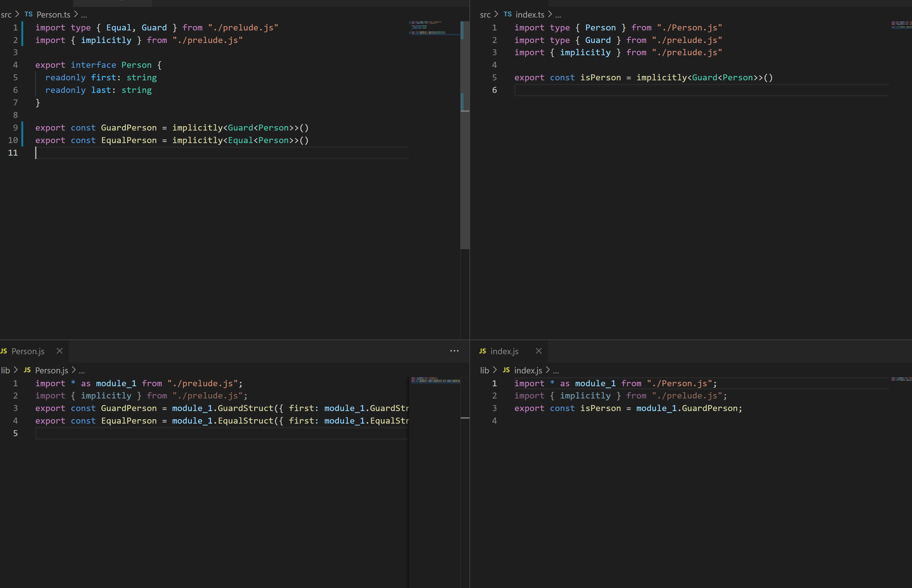The height and width of the screenshot is (588, 912).
Task: Close the index.js tab
Action: tap(539, 351)
